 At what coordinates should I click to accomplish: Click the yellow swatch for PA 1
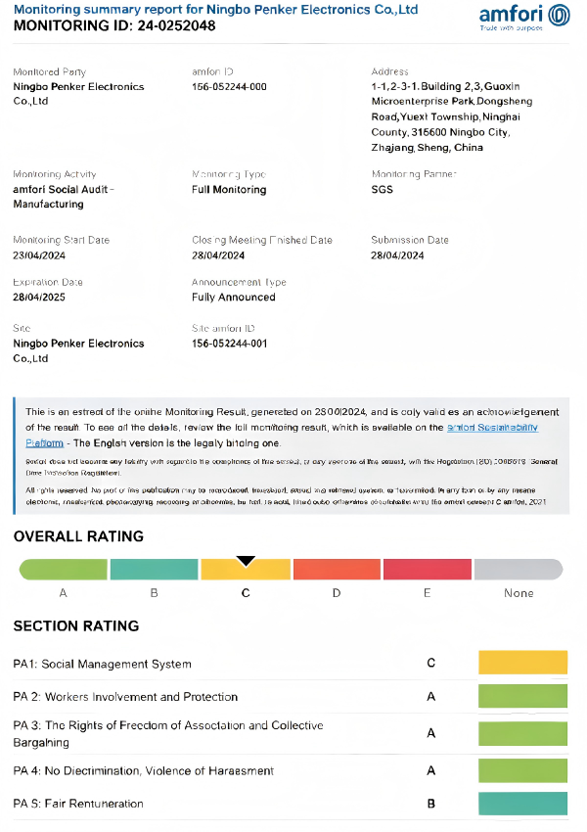522,663
